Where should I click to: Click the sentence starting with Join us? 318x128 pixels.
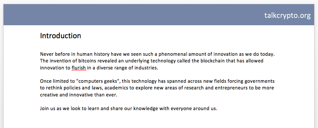point(129,109)
